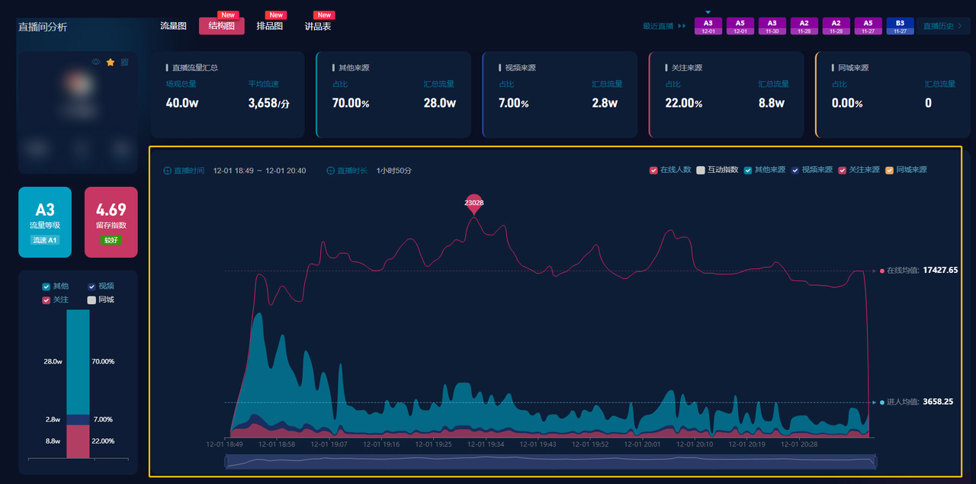Click the 12-01 19:34 time axis label
Screen dimensions: 976x484
point(485,444)
